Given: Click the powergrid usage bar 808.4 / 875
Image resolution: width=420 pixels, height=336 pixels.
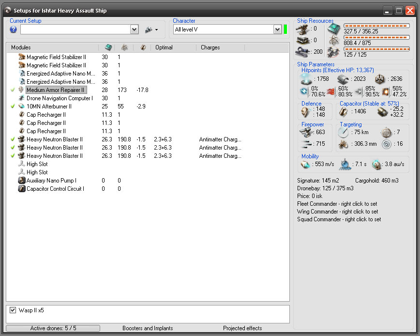Looking at the screenshot, I should coord(376,37).
